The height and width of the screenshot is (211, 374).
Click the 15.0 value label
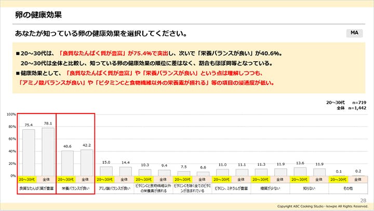pyautogui.click(x=106, y=162)
